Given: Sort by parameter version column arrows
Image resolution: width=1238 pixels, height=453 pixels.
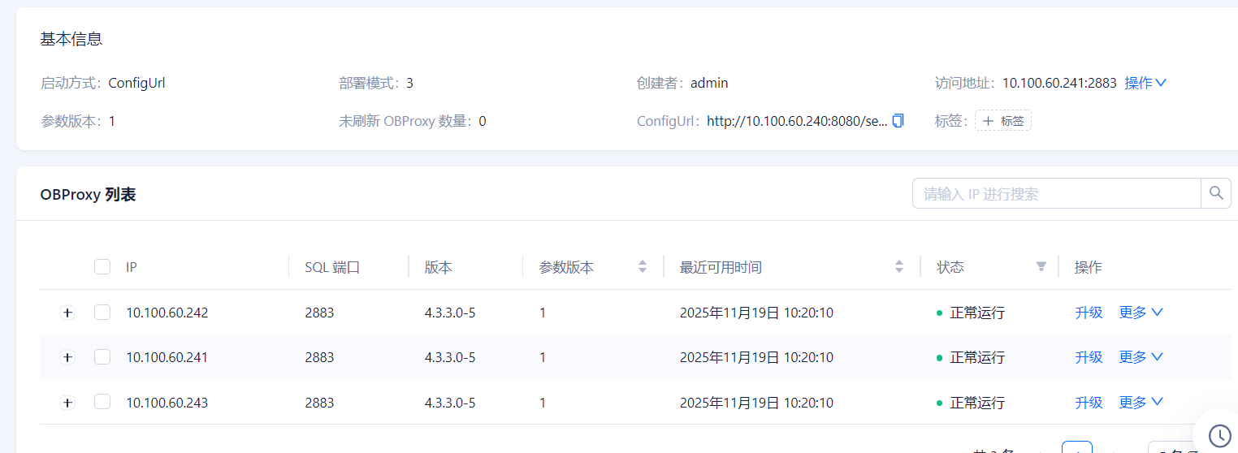Looking at the screenshot, I should (643, 267).
